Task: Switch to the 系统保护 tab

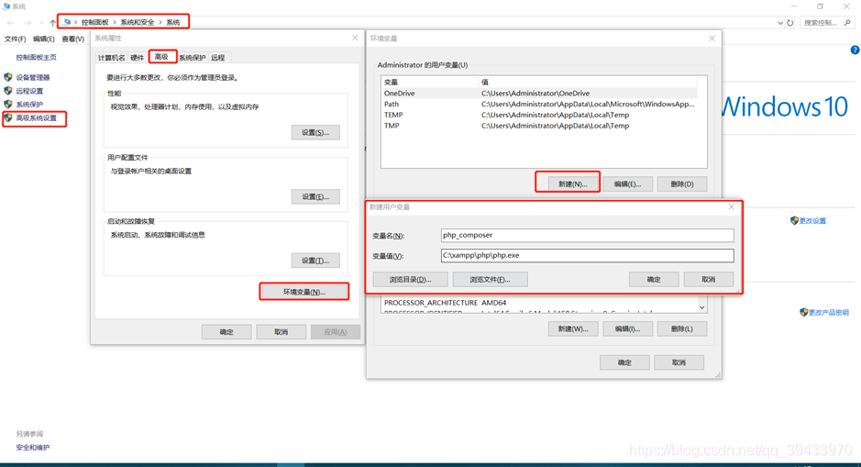Action: click(x=193, y=58)
